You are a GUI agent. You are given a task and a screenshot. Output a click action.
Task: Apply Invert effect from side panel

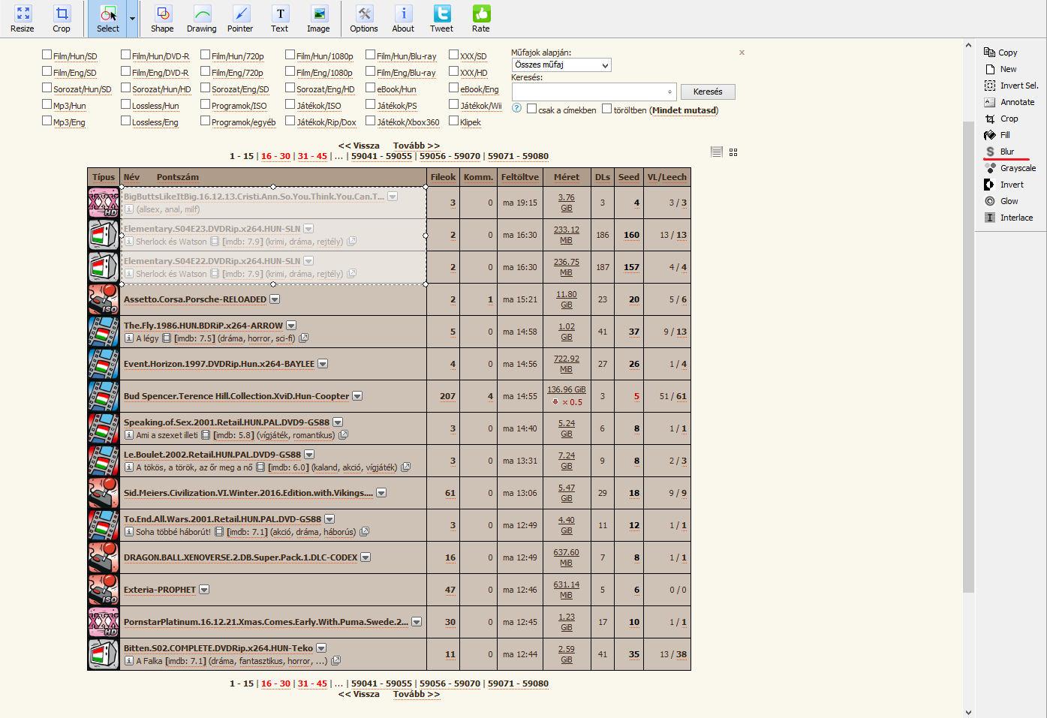[x=1004, y=185]
